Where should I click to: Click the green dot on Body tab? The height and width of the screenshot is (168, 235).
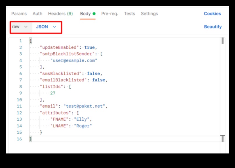[94, 14]
